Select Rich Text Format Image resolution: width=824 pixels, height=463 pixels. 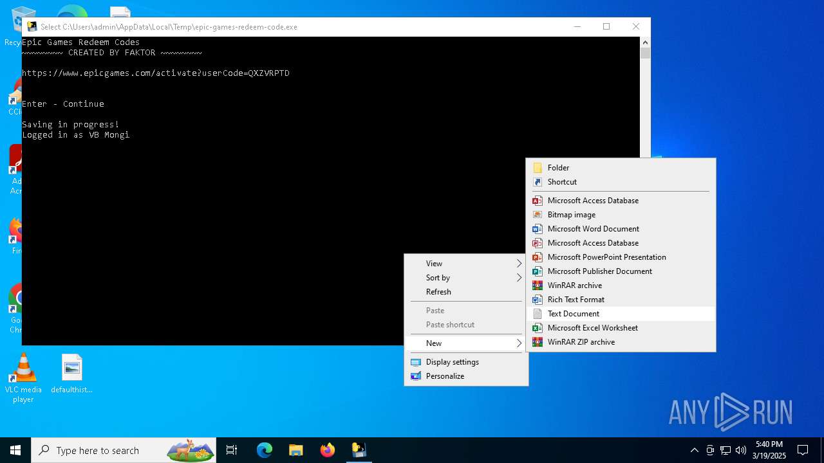(x=621, y=300)
